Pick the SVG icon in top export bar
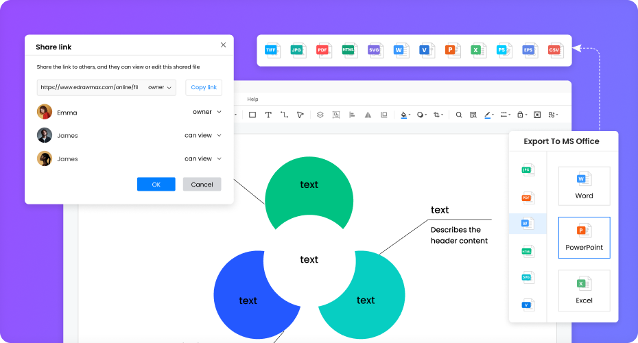Image resolution: width=638 pixels, height=343 pixels. pyautogui.click(x=375, y=50)
